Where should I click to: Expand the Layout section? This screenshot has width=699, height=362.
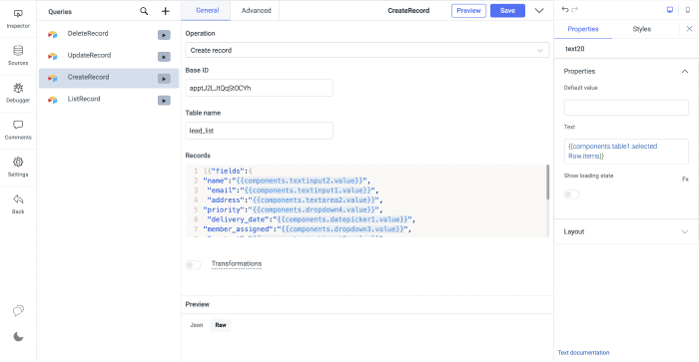pyautogui.click(x=685, y=231)
